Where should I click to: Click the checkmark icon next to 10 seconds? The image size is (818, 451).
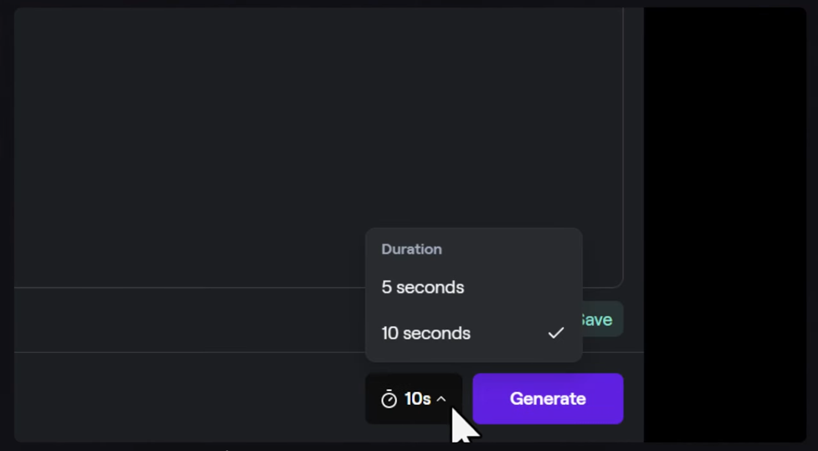point(556,333)
